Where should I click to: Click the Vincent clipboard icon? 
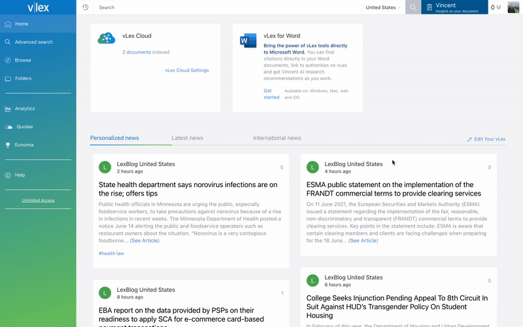pyautogui.click(x=430, y=7)
